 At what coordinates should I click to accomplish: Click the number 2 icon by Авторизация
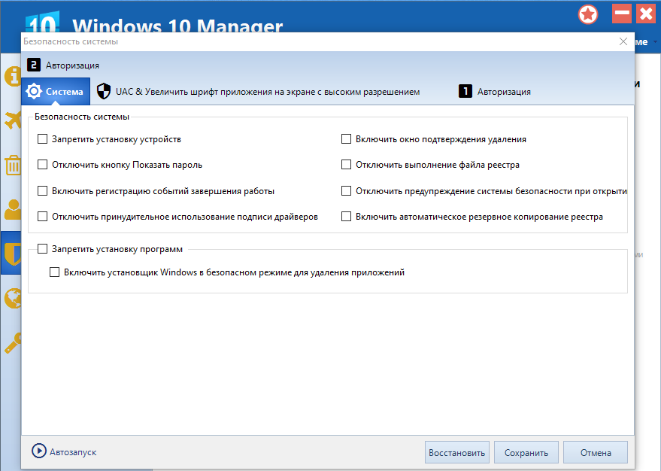(34, 65)
